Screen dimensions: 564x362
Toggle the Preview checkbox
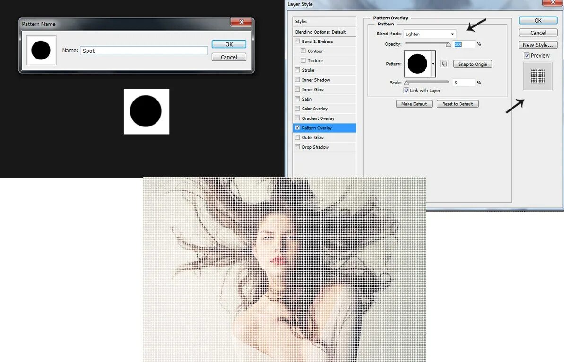point(527,55)
